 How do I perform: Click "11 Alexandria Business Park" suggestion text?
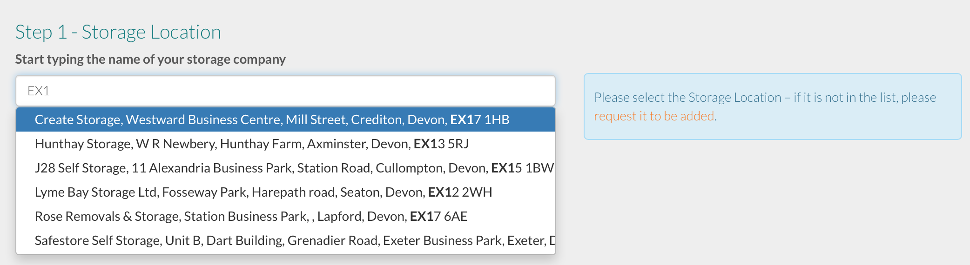point(212,168)
